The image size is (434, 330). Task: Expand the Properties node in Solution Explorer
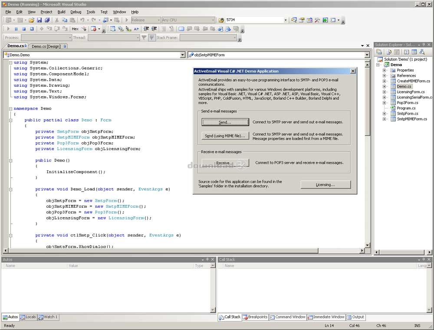tap(384, 70)
